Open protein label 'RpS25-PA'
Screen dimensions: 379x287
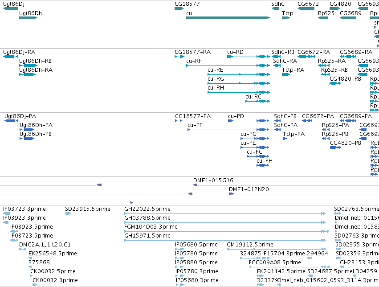335,125
